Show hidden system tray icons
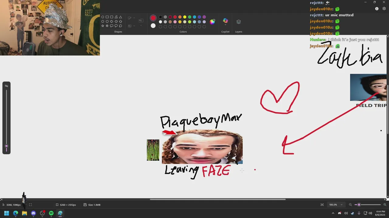Screen dimensions: 389x218 (x=333, y=213)
